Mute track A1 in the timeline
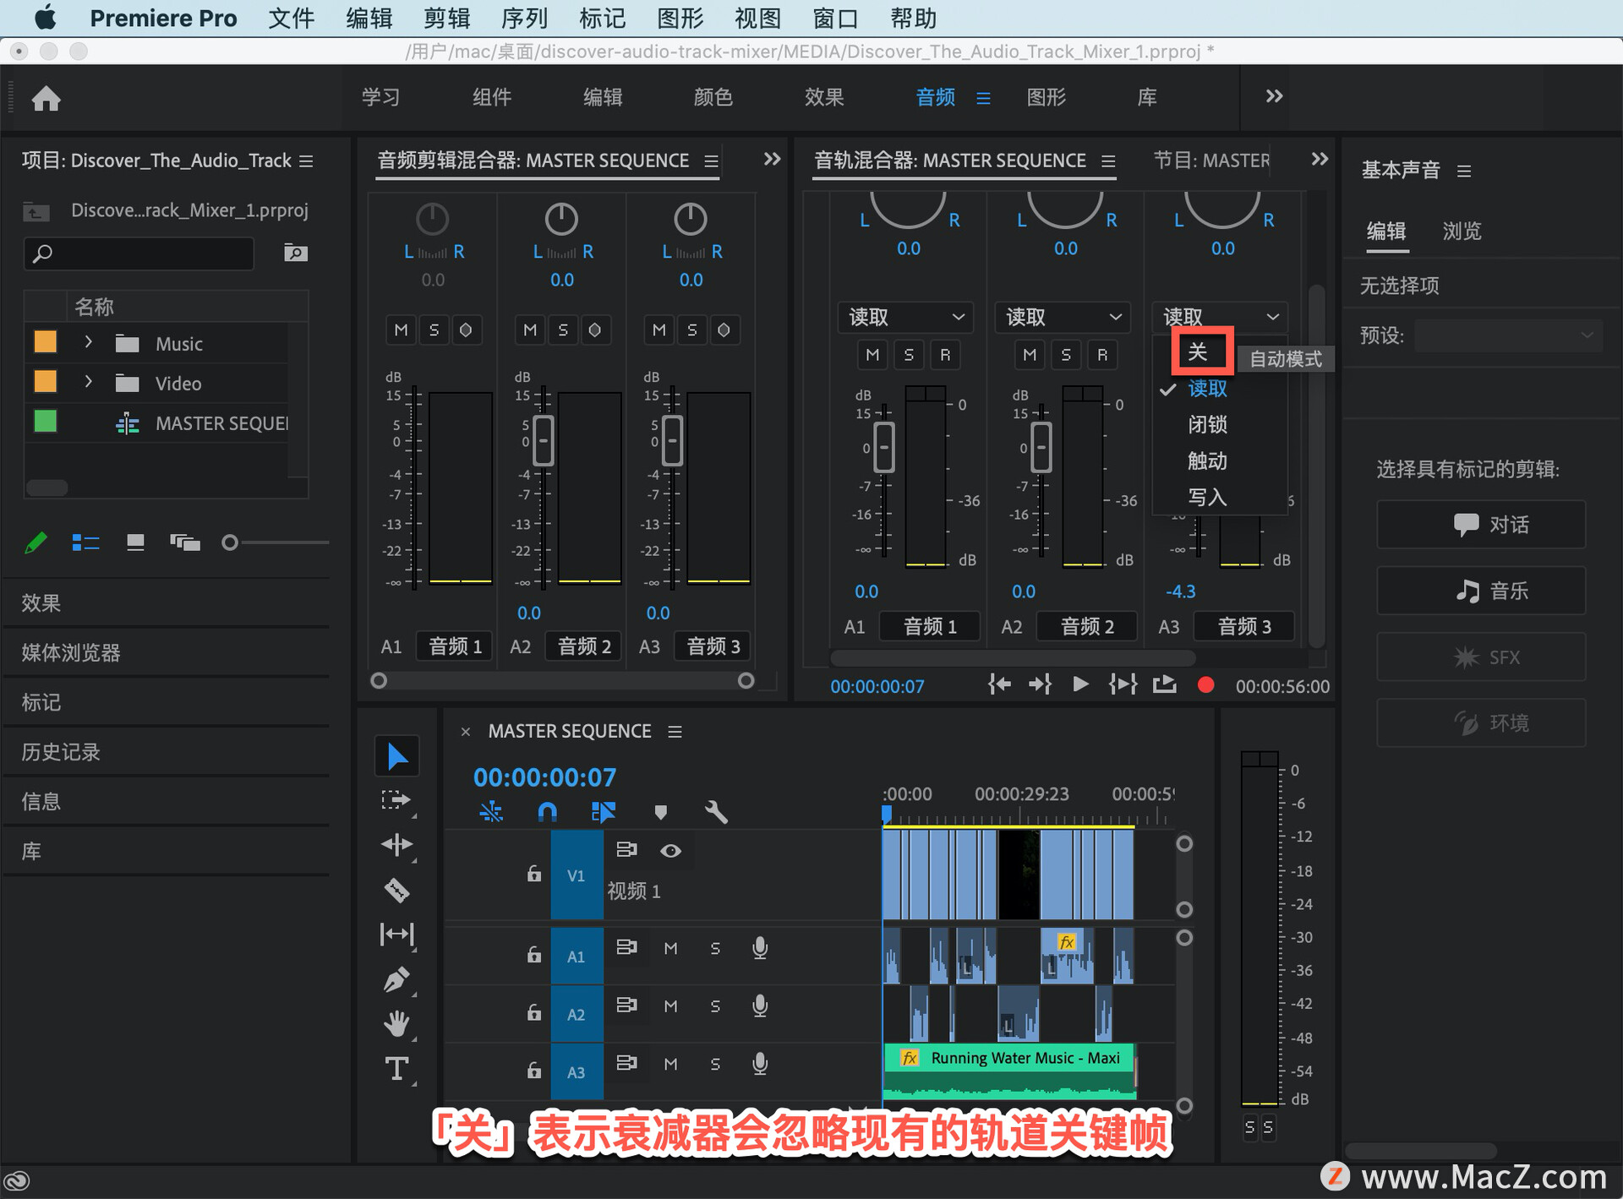The image size is (1623, 1199). tap(670, 948)
